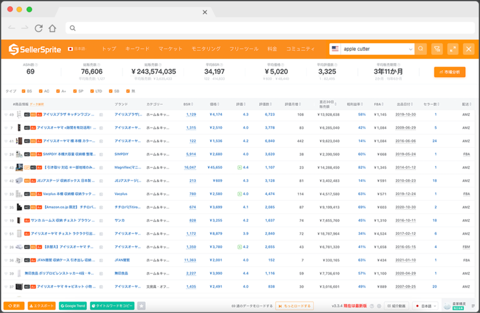This screenshot has height=313, width=480.
Task: Open the モニタリング menu
Action: tap(206, 49)
